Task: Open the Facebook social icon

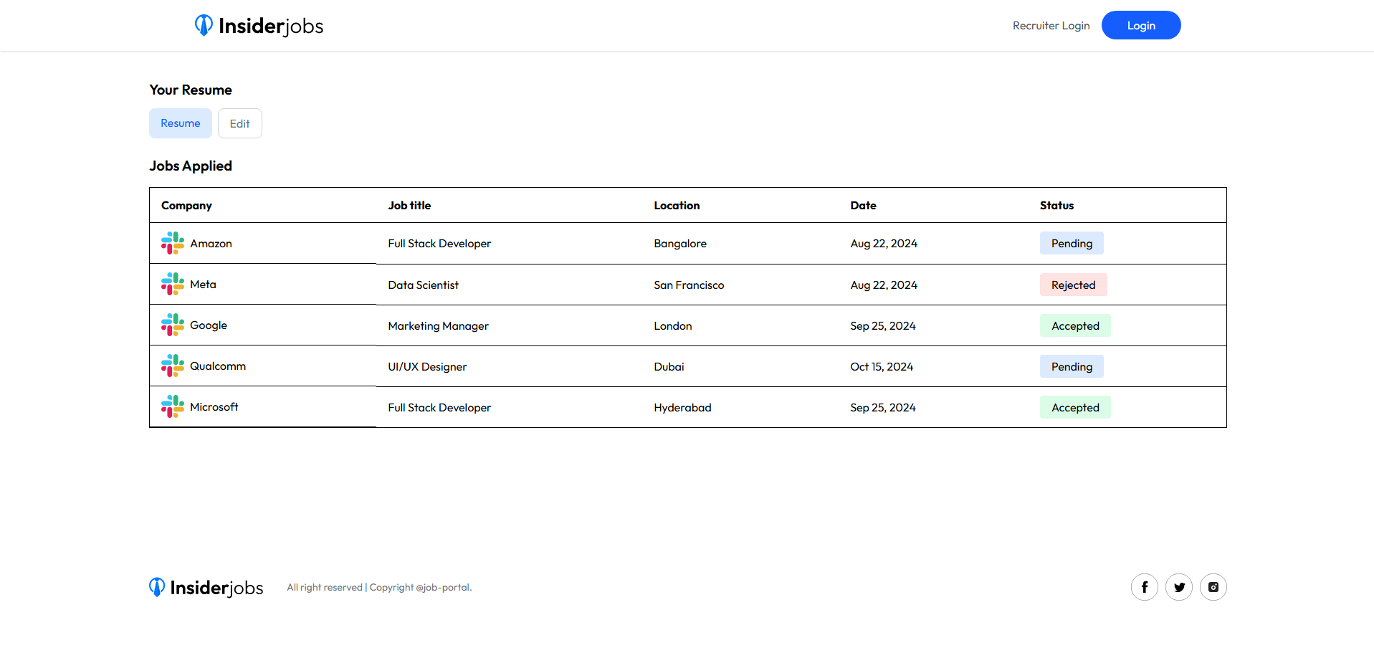Action: click(1144, 587)
